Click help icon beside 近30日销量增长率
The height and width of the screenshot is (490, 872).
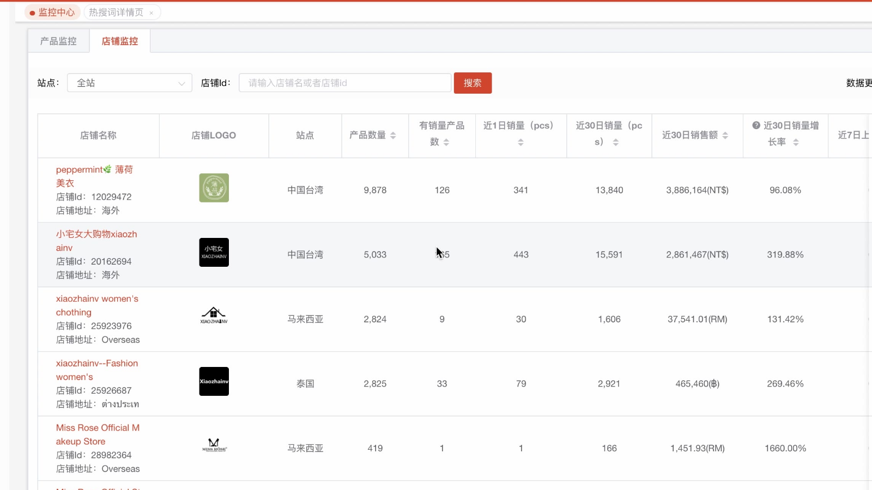pos(756,125)
